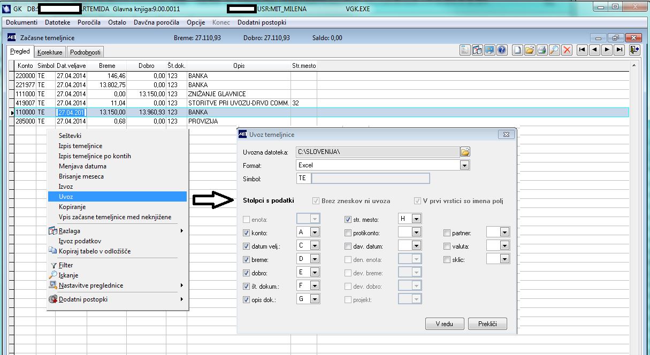Click the blue question mark help icon
Screen dimensions: 650x355
(502, 50)
